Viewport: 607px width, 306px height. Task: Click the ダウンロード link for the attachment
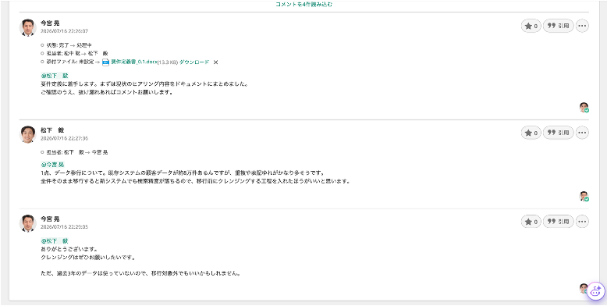point(194,62)
